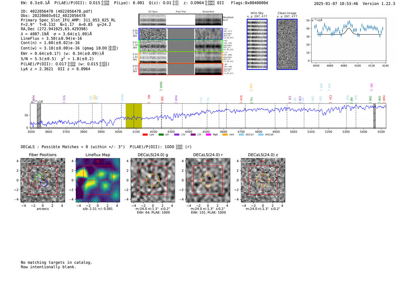Click the '2D Spec' column header
The width and height of the screenshot is (416, 283).
pyautogui.click(x=153, y=12)
